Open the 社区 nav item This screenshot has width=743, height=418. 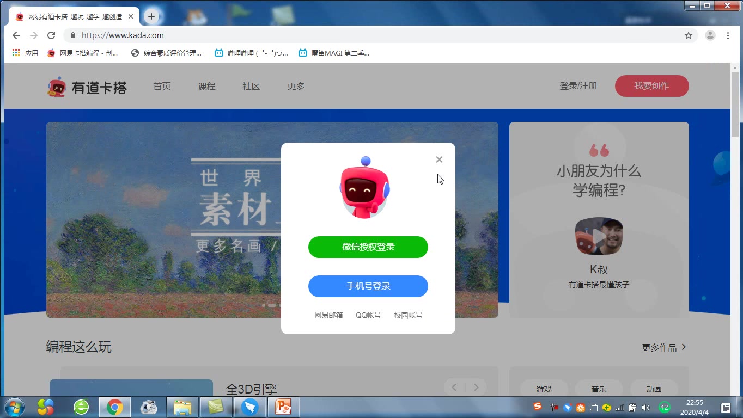(251, 86)
